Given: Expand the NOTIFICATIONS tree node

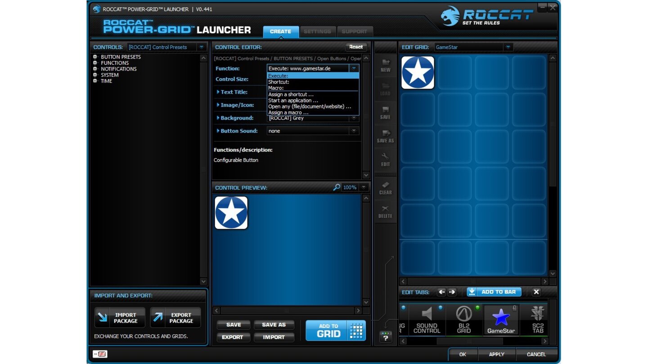Looking at the screenshot, I should pyautogui.click(x=95, y=69).
